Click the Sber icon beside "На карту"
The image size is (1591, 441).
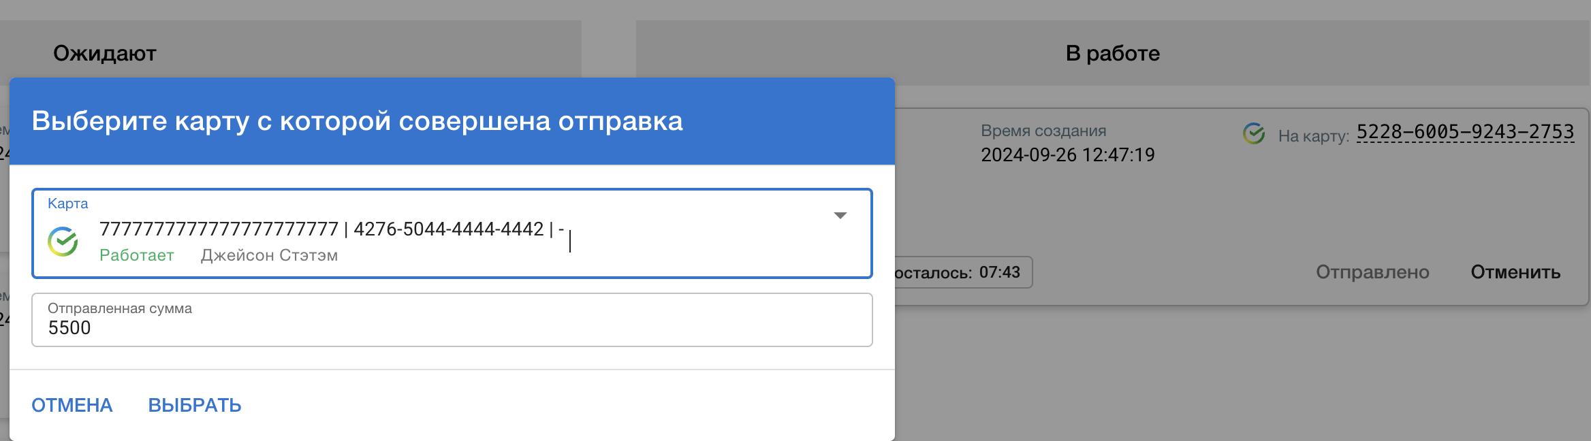point(1253,134)
